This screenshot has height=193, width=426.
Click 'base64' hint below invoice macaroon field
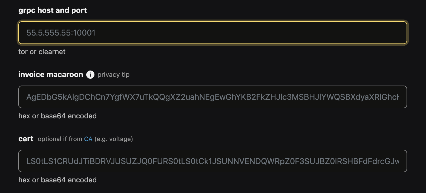[53, 116]
